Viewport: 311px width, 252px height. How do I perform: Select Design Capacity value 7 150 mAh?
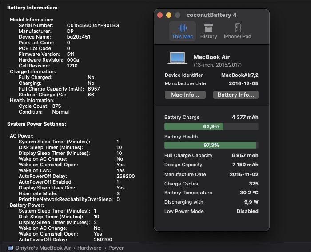coord(245,165)
